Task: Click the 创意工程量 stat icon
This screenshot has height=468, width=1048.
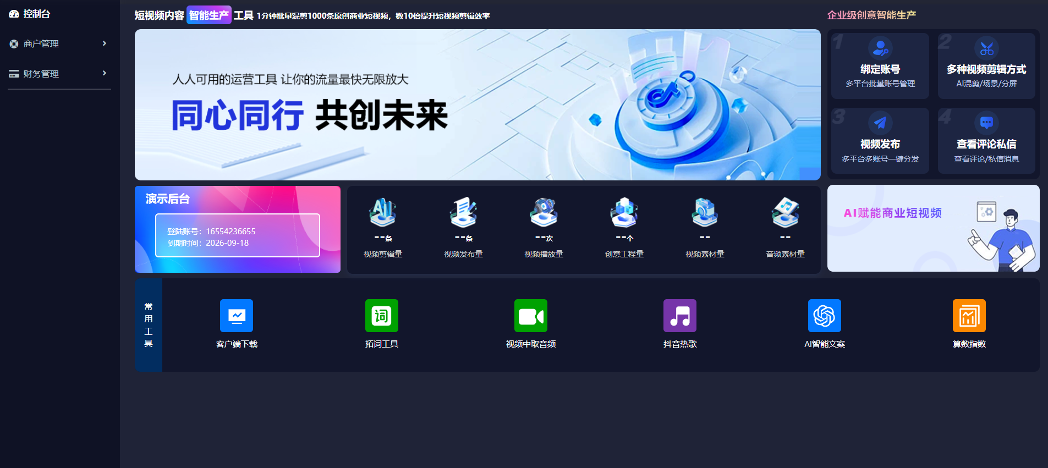Action: pyautogui.click(x=624, y=213)
